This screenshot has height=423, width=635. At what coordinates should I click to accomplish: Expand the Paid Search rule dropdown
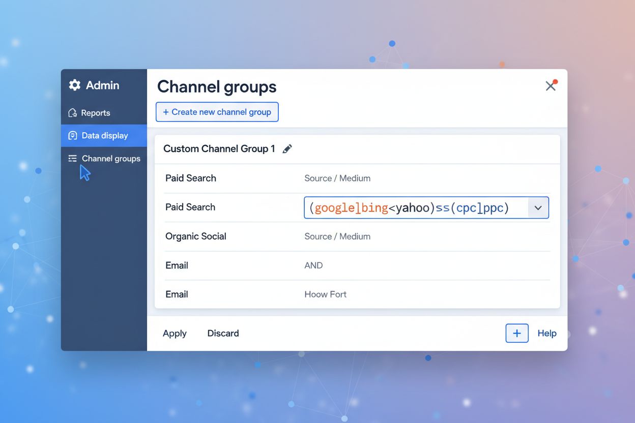(x=538, y=207)
